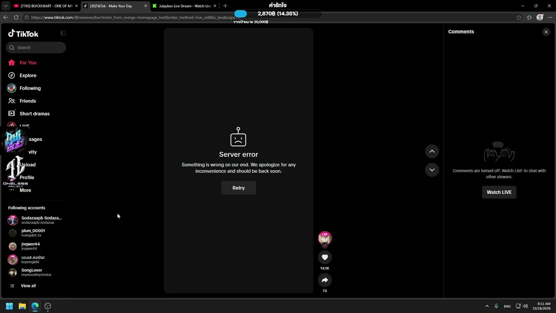
Task: Open the Explore compass icon
Action: click(x=12, y=75)
